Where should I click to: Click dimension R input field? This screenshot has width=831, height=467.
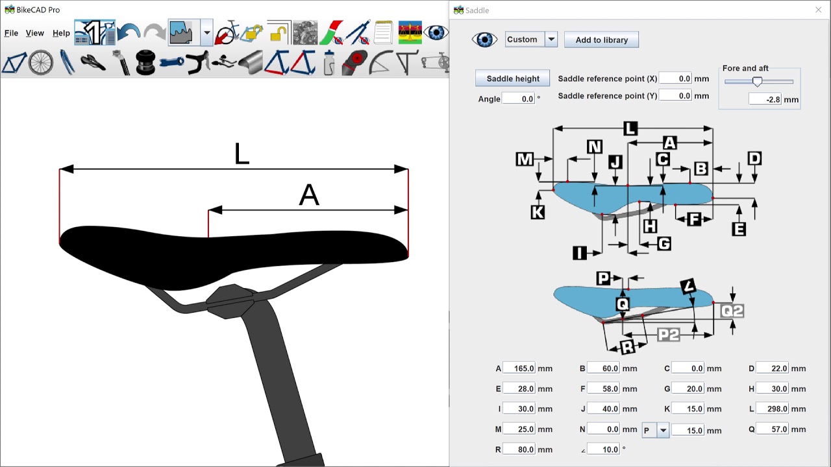click(x=519, y=449)
